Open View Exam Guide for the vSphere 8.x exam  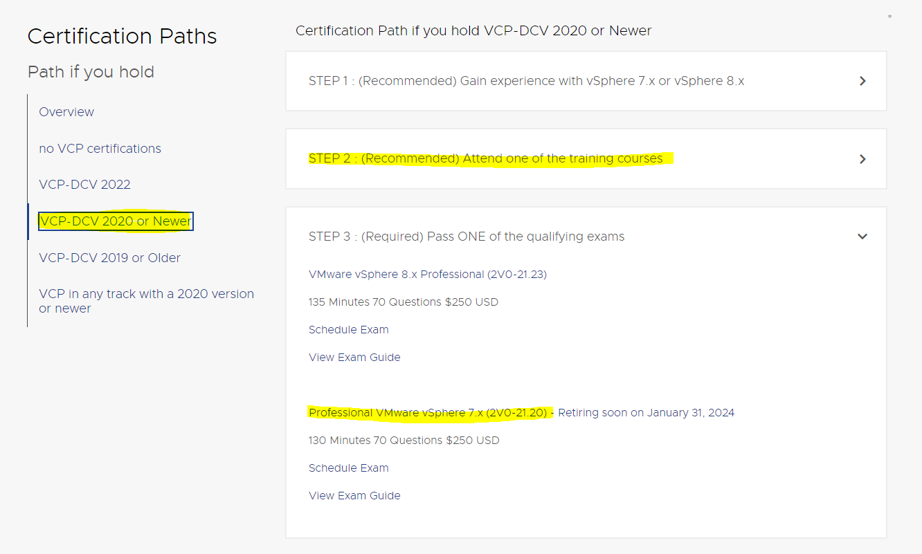[x=354, y=358]
